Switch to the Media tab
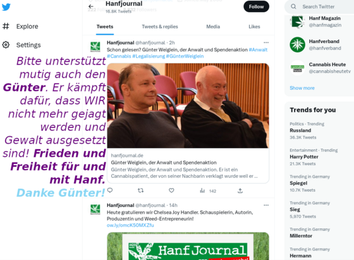 213,27
